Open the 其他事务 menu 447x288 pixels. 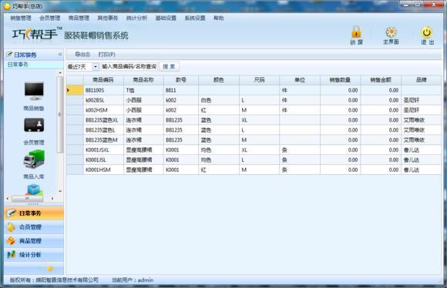pyautogui.click(x=107, y=18)
